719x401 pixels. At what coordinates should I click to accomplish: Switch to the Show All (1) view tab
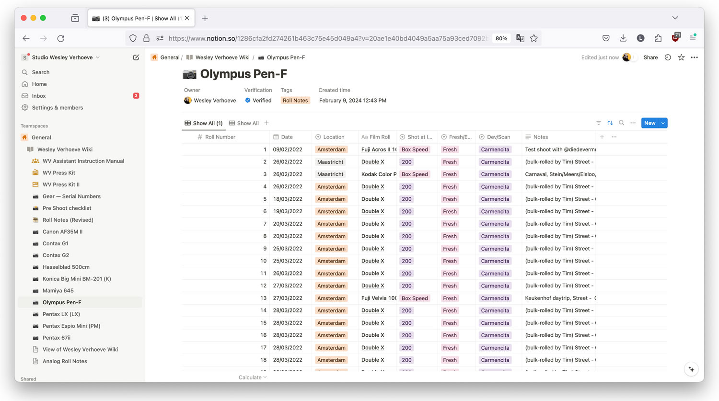[x=204, y=123]
